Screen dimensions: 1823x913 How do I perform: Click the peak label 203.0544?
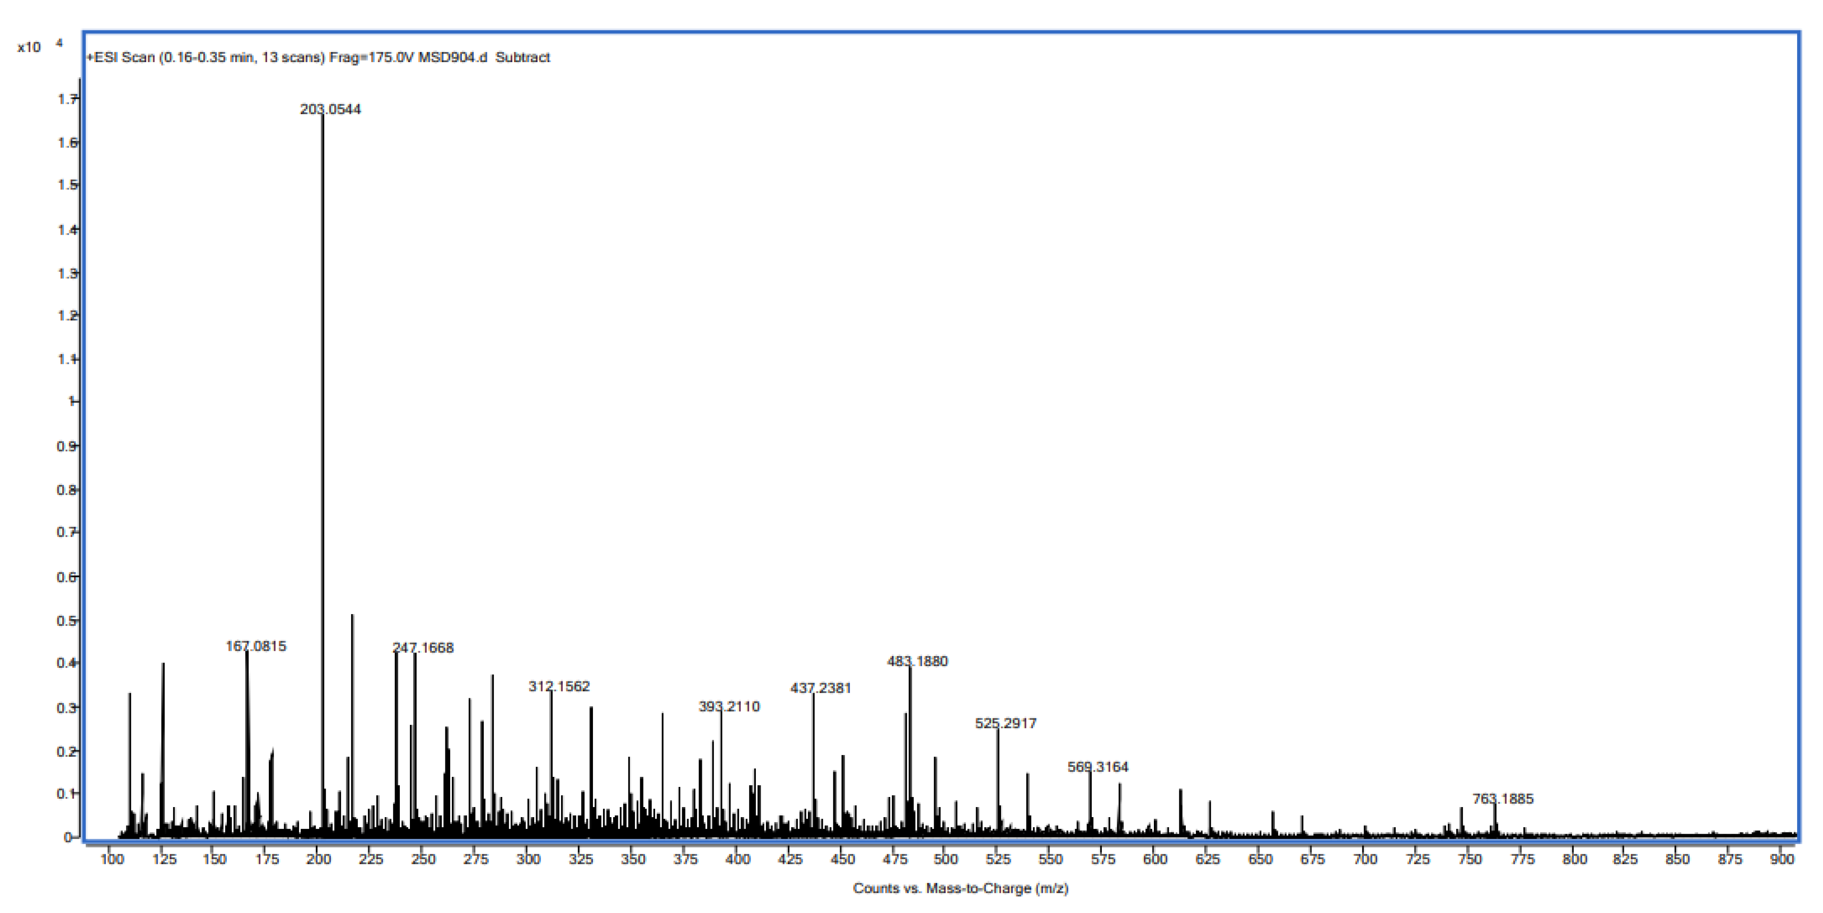point(331,109)
